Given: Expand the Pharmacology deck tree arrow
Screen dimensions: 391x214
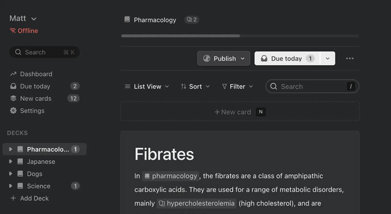Looking at the screenshot, I should click(10, 149).
